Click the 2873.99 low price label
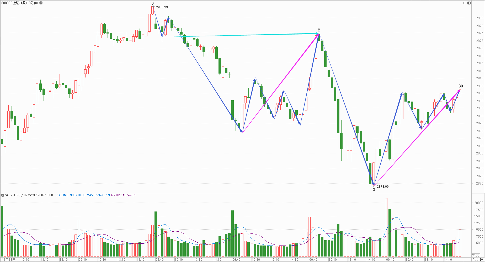The image size is (485, 262). (383, 187)
